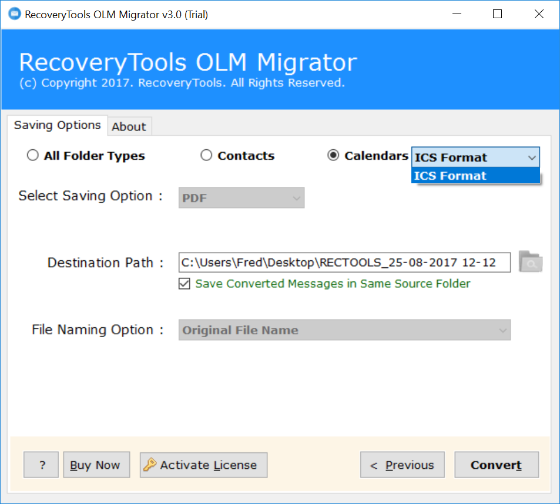Switch to the Saving Options tab

(x=57, y=125)
